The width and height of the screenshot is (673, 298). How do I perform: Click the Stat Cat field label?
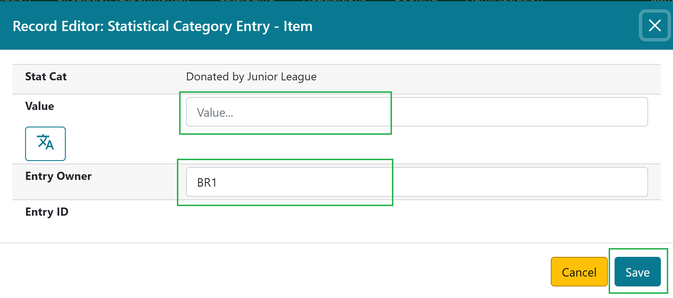(x=46, y=77)
